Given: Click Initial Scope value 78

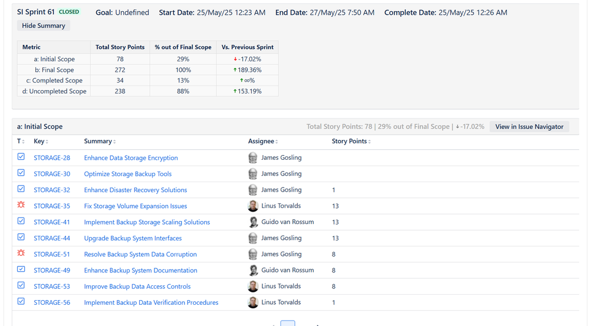Looking at the screenshot, I should [120, 59].
